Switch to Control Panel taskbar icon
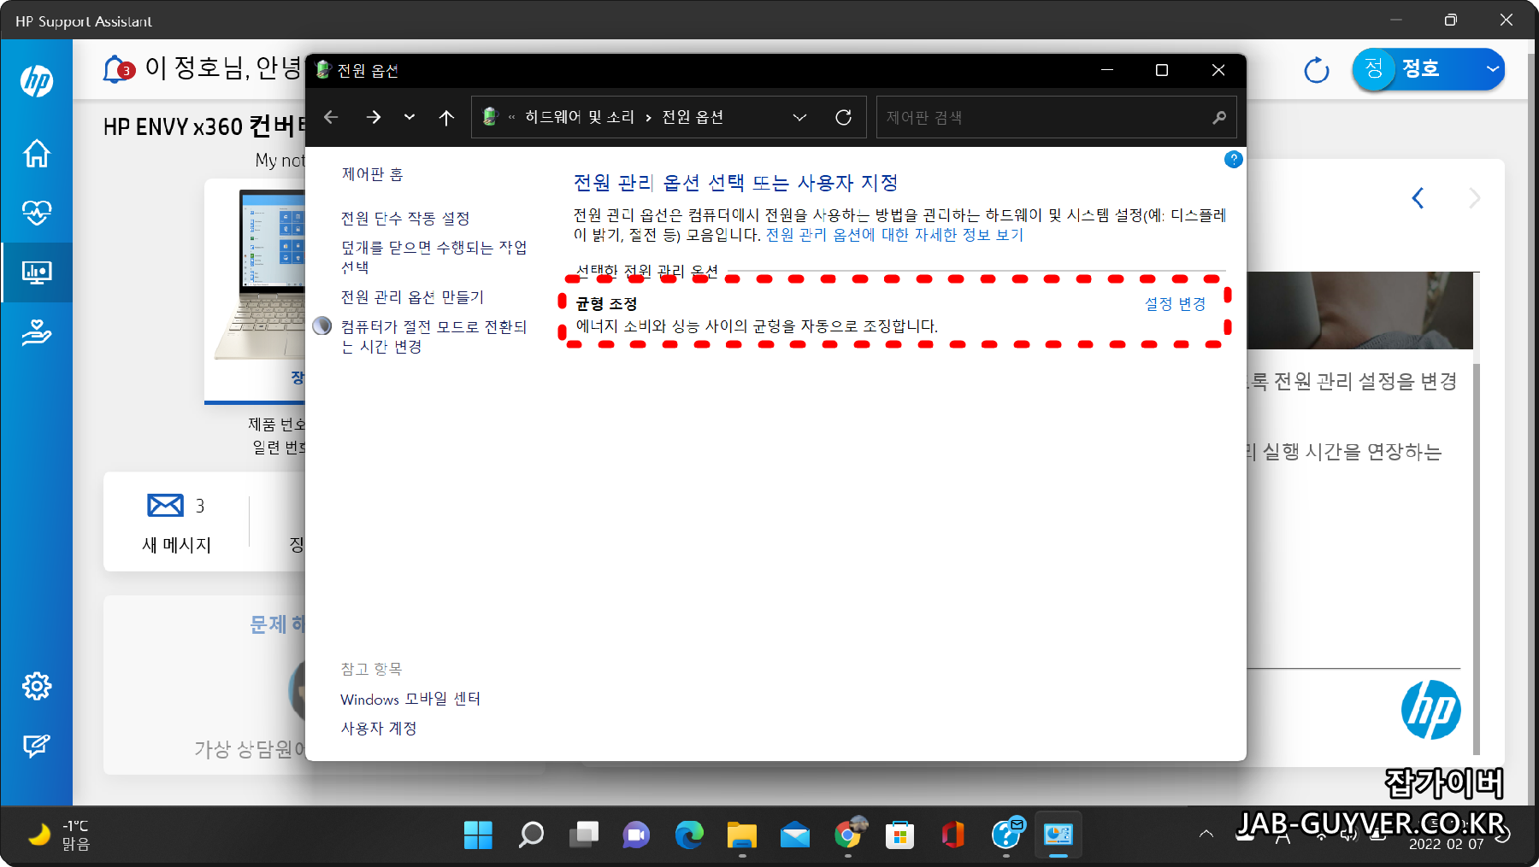The image size is (1539, 867). point(1058,835)
